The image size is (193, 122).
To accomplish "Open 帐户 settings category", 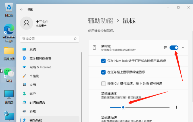I will (49, 94).
